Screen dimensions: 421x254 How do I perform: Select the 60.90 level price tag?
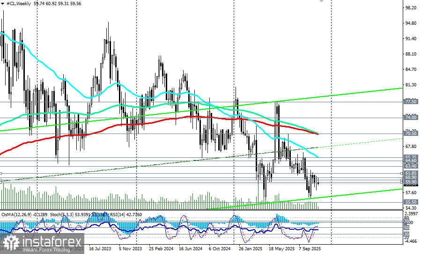[411, 177]
